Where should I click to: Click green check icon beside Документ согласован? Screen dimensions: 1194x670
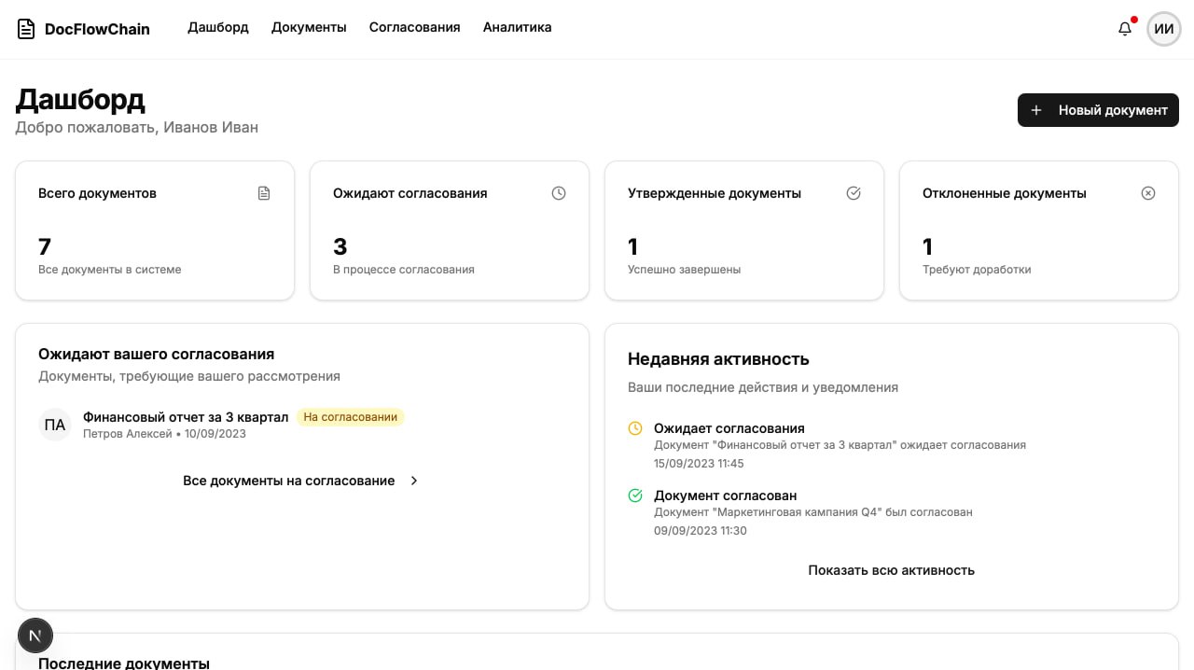pos(635,496)
